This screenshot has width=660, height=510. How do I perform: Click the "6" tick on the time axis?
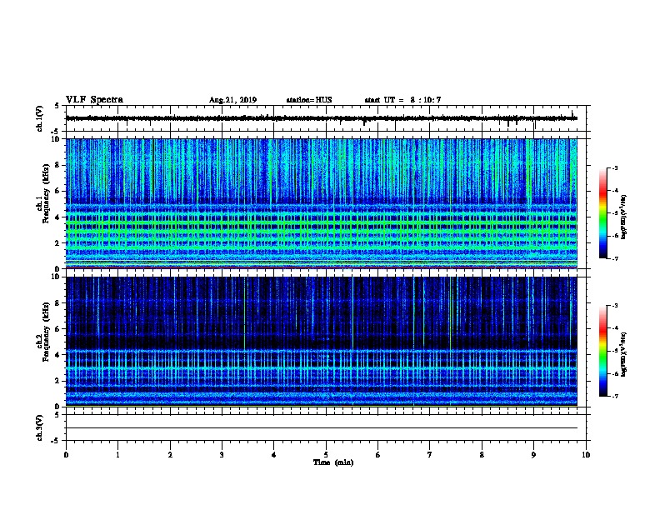point(378,454)
